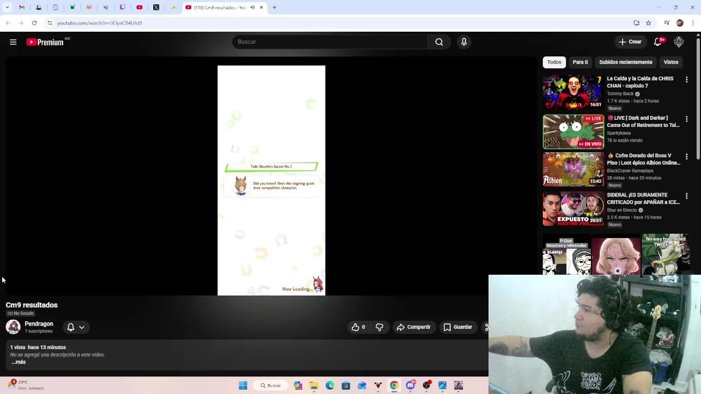
Task: Click the search magnifier button
Action: [x=439, y=42]
